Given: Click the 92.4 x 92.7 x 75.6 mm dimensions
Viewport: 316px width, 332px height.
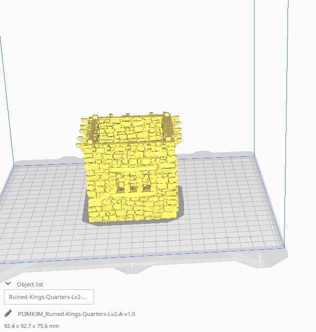Looking at the screenshot, I should click(31, 326).
